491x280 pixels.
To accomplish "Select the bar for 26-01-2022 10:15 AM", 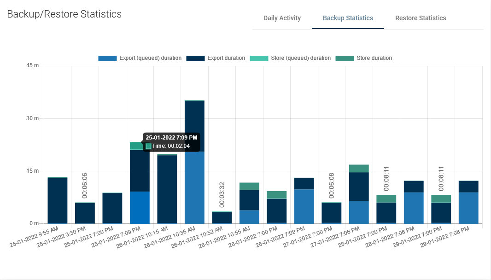I will point(167,189).
